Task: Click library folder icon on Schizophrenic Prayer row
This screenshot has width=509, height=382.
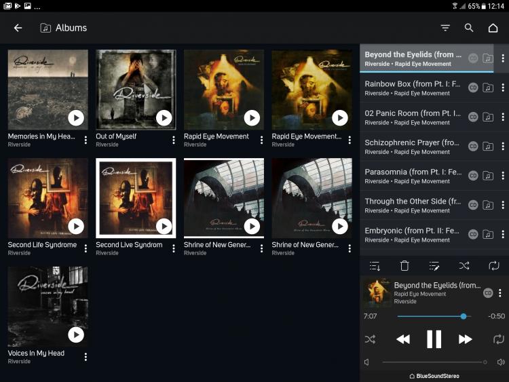Action: pos(488,147)
